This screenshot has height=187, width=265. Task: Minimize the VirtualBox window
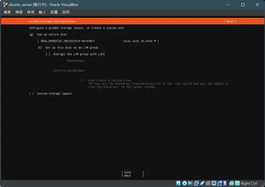pyautogui.click(x=229, y=5)
